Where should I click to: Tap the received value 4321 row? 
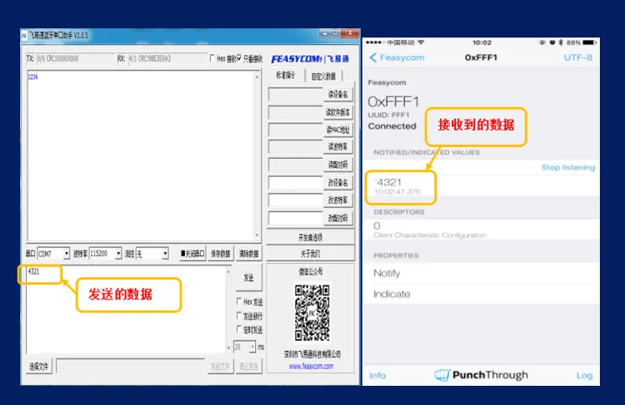481,185
